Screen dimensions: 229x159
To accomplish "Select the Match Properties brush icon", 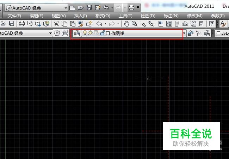I will [x=81, y=24].
